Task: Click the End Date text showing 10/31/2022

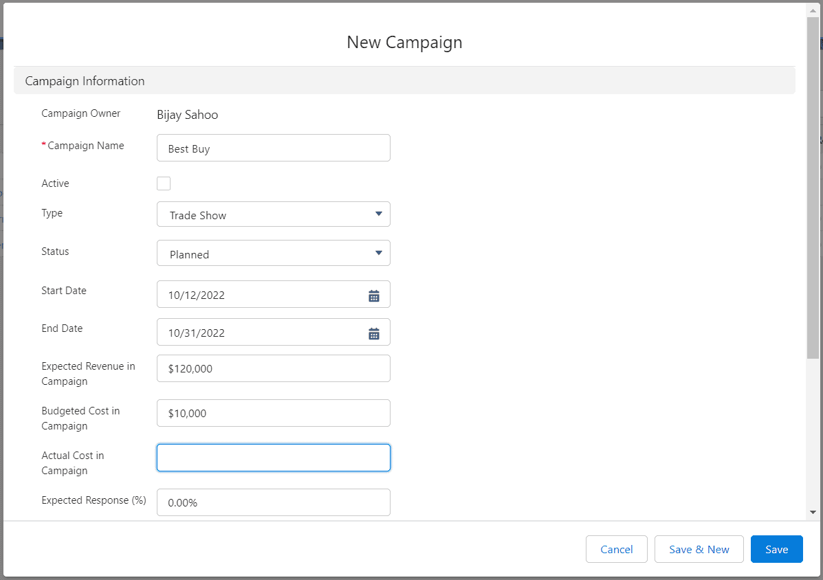Action: [196, 333]
